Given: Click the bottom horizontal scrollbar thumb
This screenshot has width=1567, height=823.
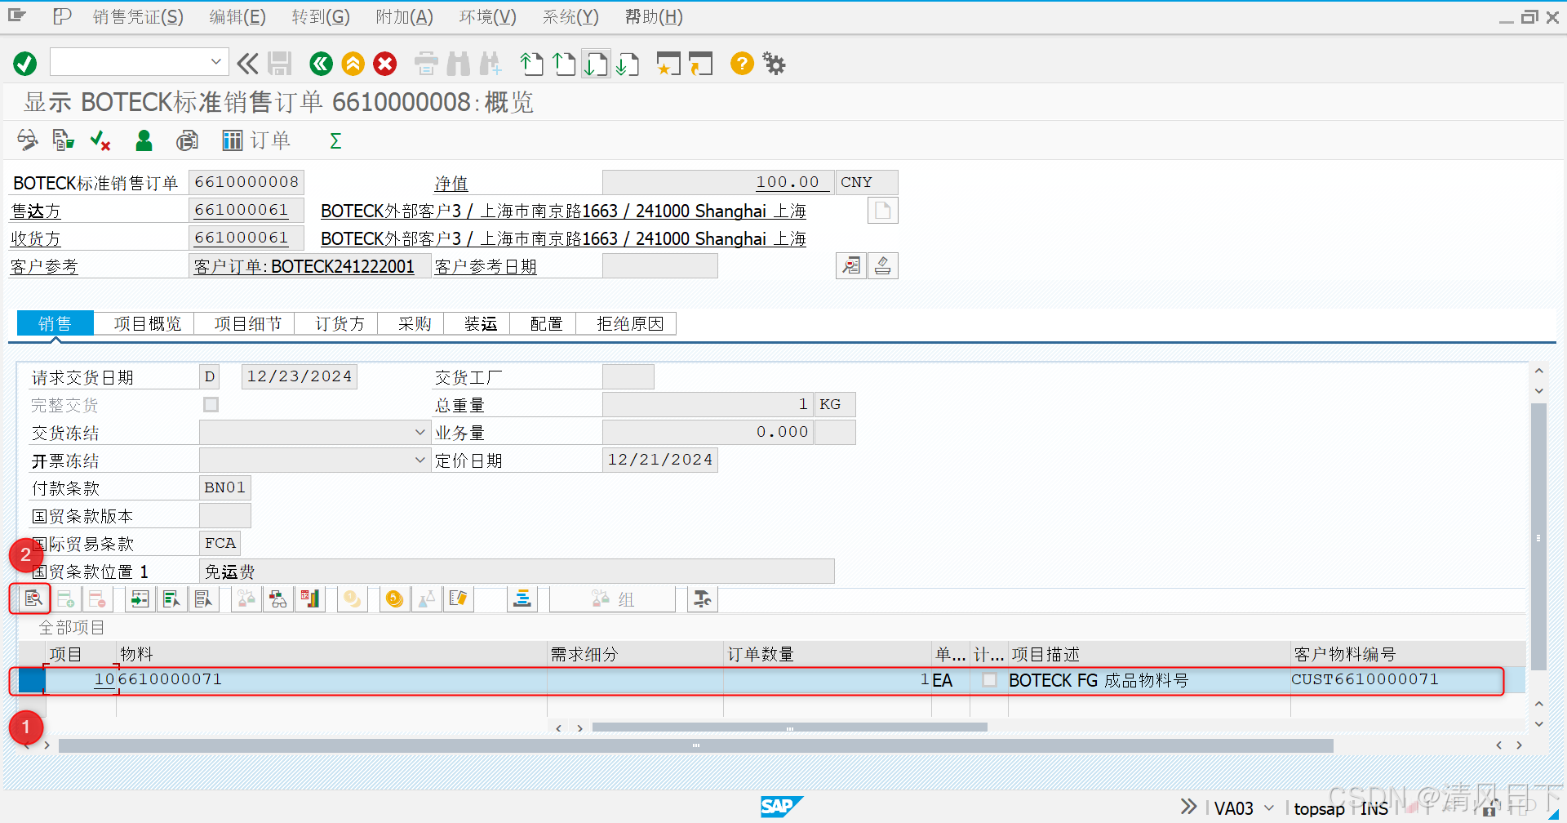Looking at the screenshot, I should click(x=695, y=745).
